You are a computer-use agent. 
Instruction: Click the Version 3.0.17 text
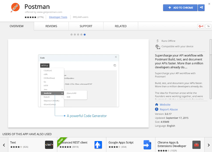pos(163,114)
